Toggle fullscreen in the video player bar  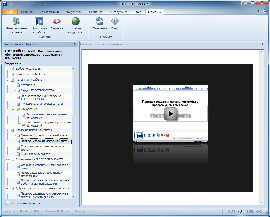(199, 142)
